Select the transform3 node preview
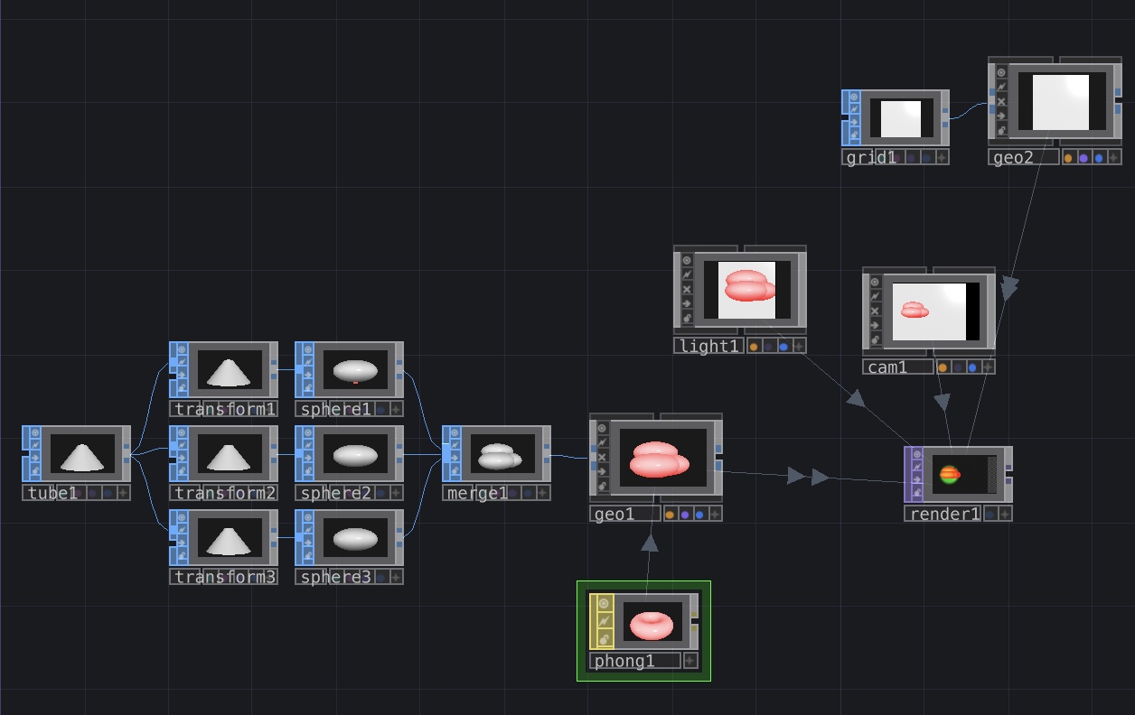 [230, 540]
